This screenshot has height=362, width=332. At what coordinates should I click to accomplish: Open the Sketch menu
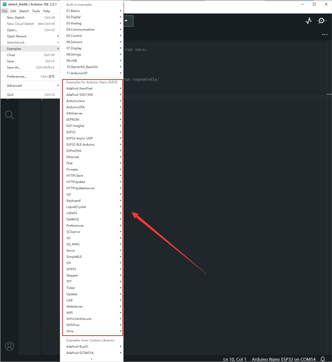[24, 11]
